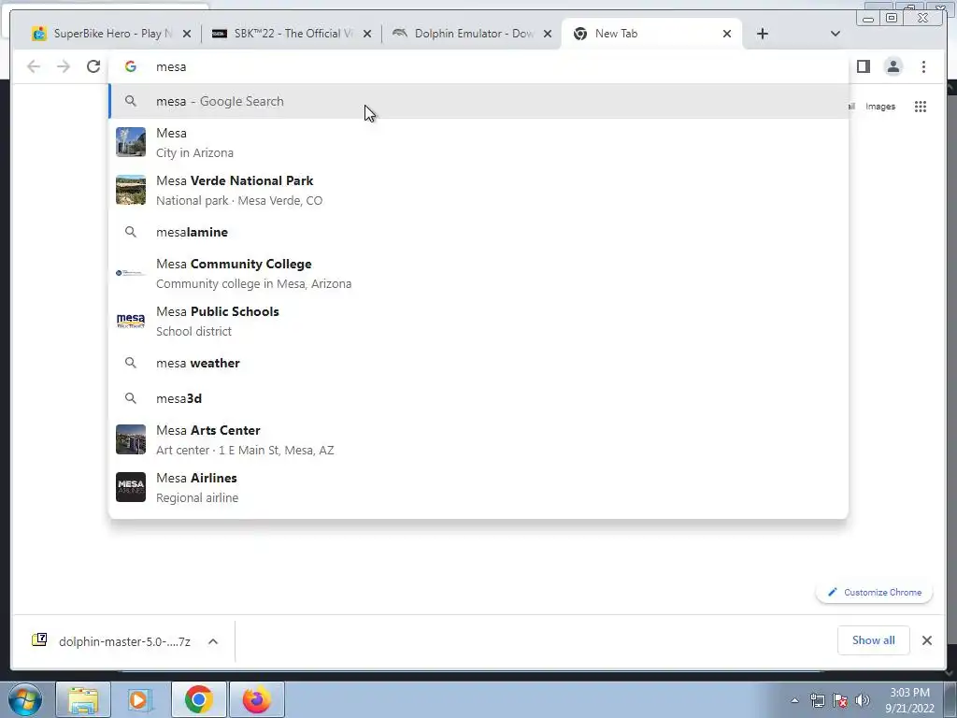Screen dimensions: 957x718
Task: Open the Windows Start menu
Action: (x=24, y=699)
